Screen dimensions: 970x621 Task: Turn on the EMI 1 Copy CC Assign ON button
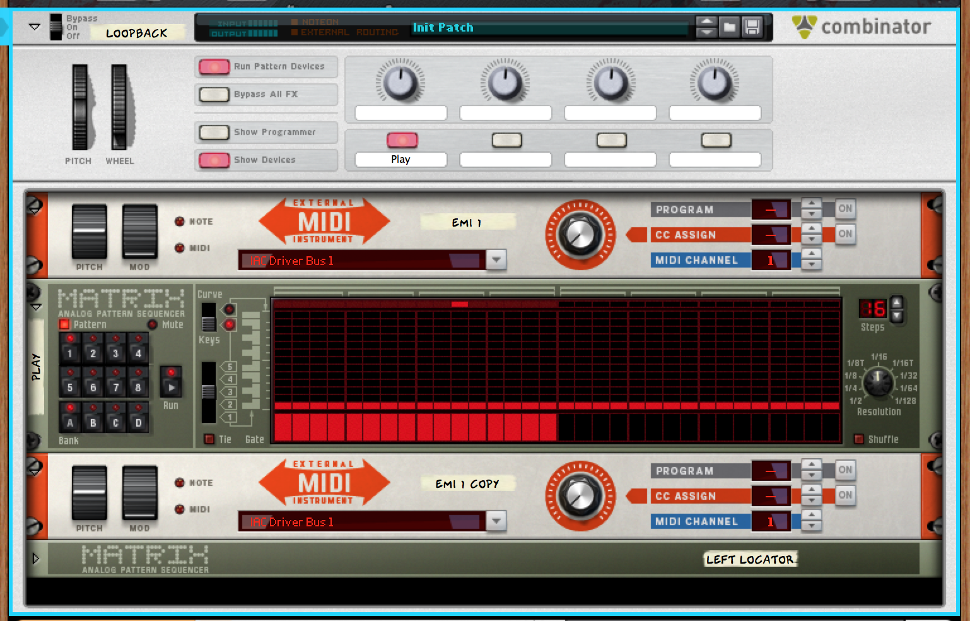[x=845, y=495]
